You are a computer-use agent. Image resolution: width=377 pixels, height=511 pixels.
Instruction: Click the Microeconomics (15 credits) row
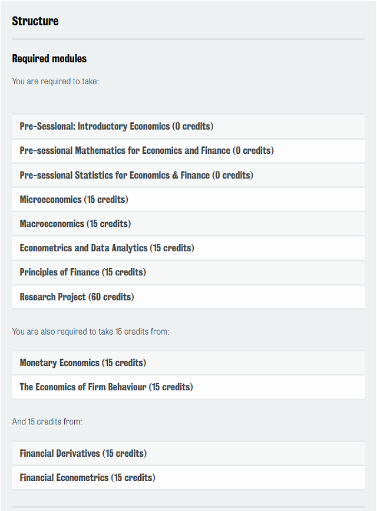point(188,199)
